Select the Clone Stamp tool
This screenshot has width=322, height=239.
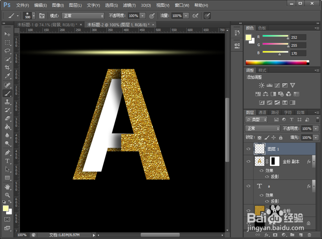tap(7, 101)
